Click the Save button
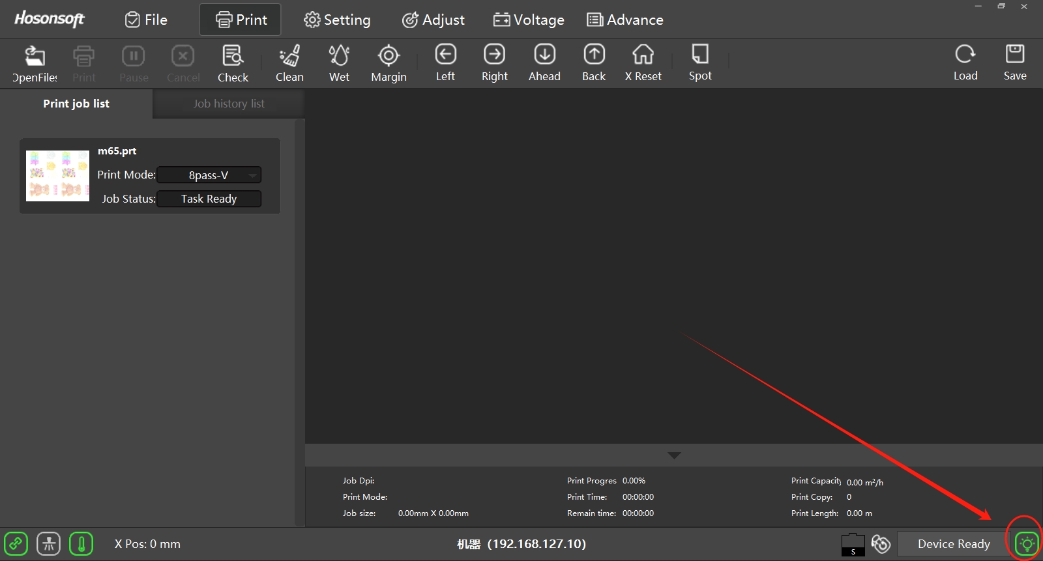This screenshot has height=561, width=1043. click(1014, 63)
